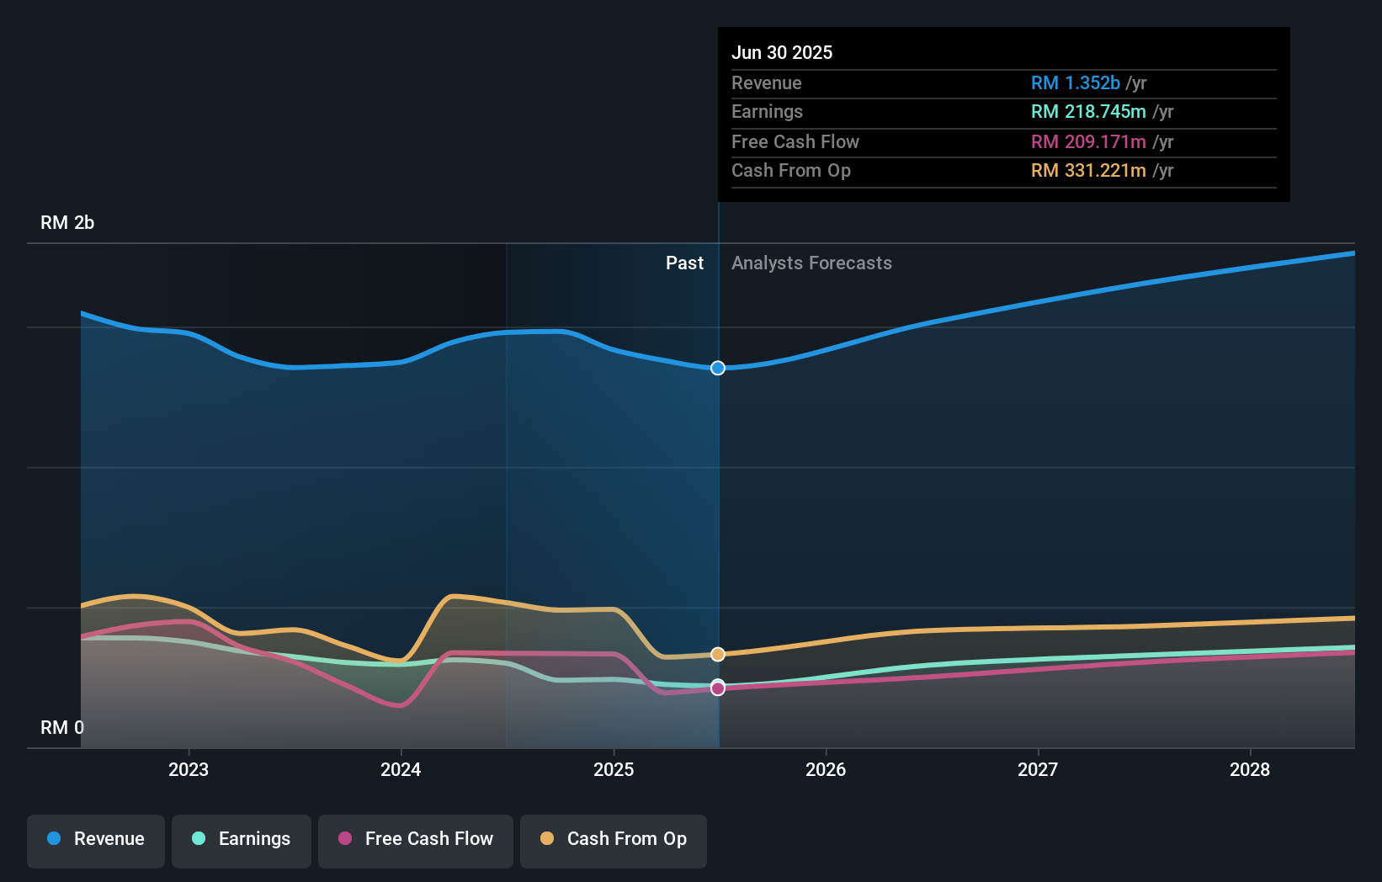Click the yellow Cash From Op legend dot
This screenshot has width=1382, height=882.
(547, 839)
